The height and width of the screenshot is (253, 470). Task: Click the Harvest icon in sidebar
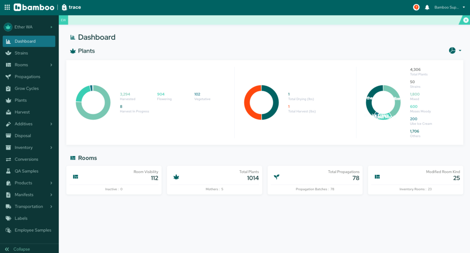click(x=8, y=112)
